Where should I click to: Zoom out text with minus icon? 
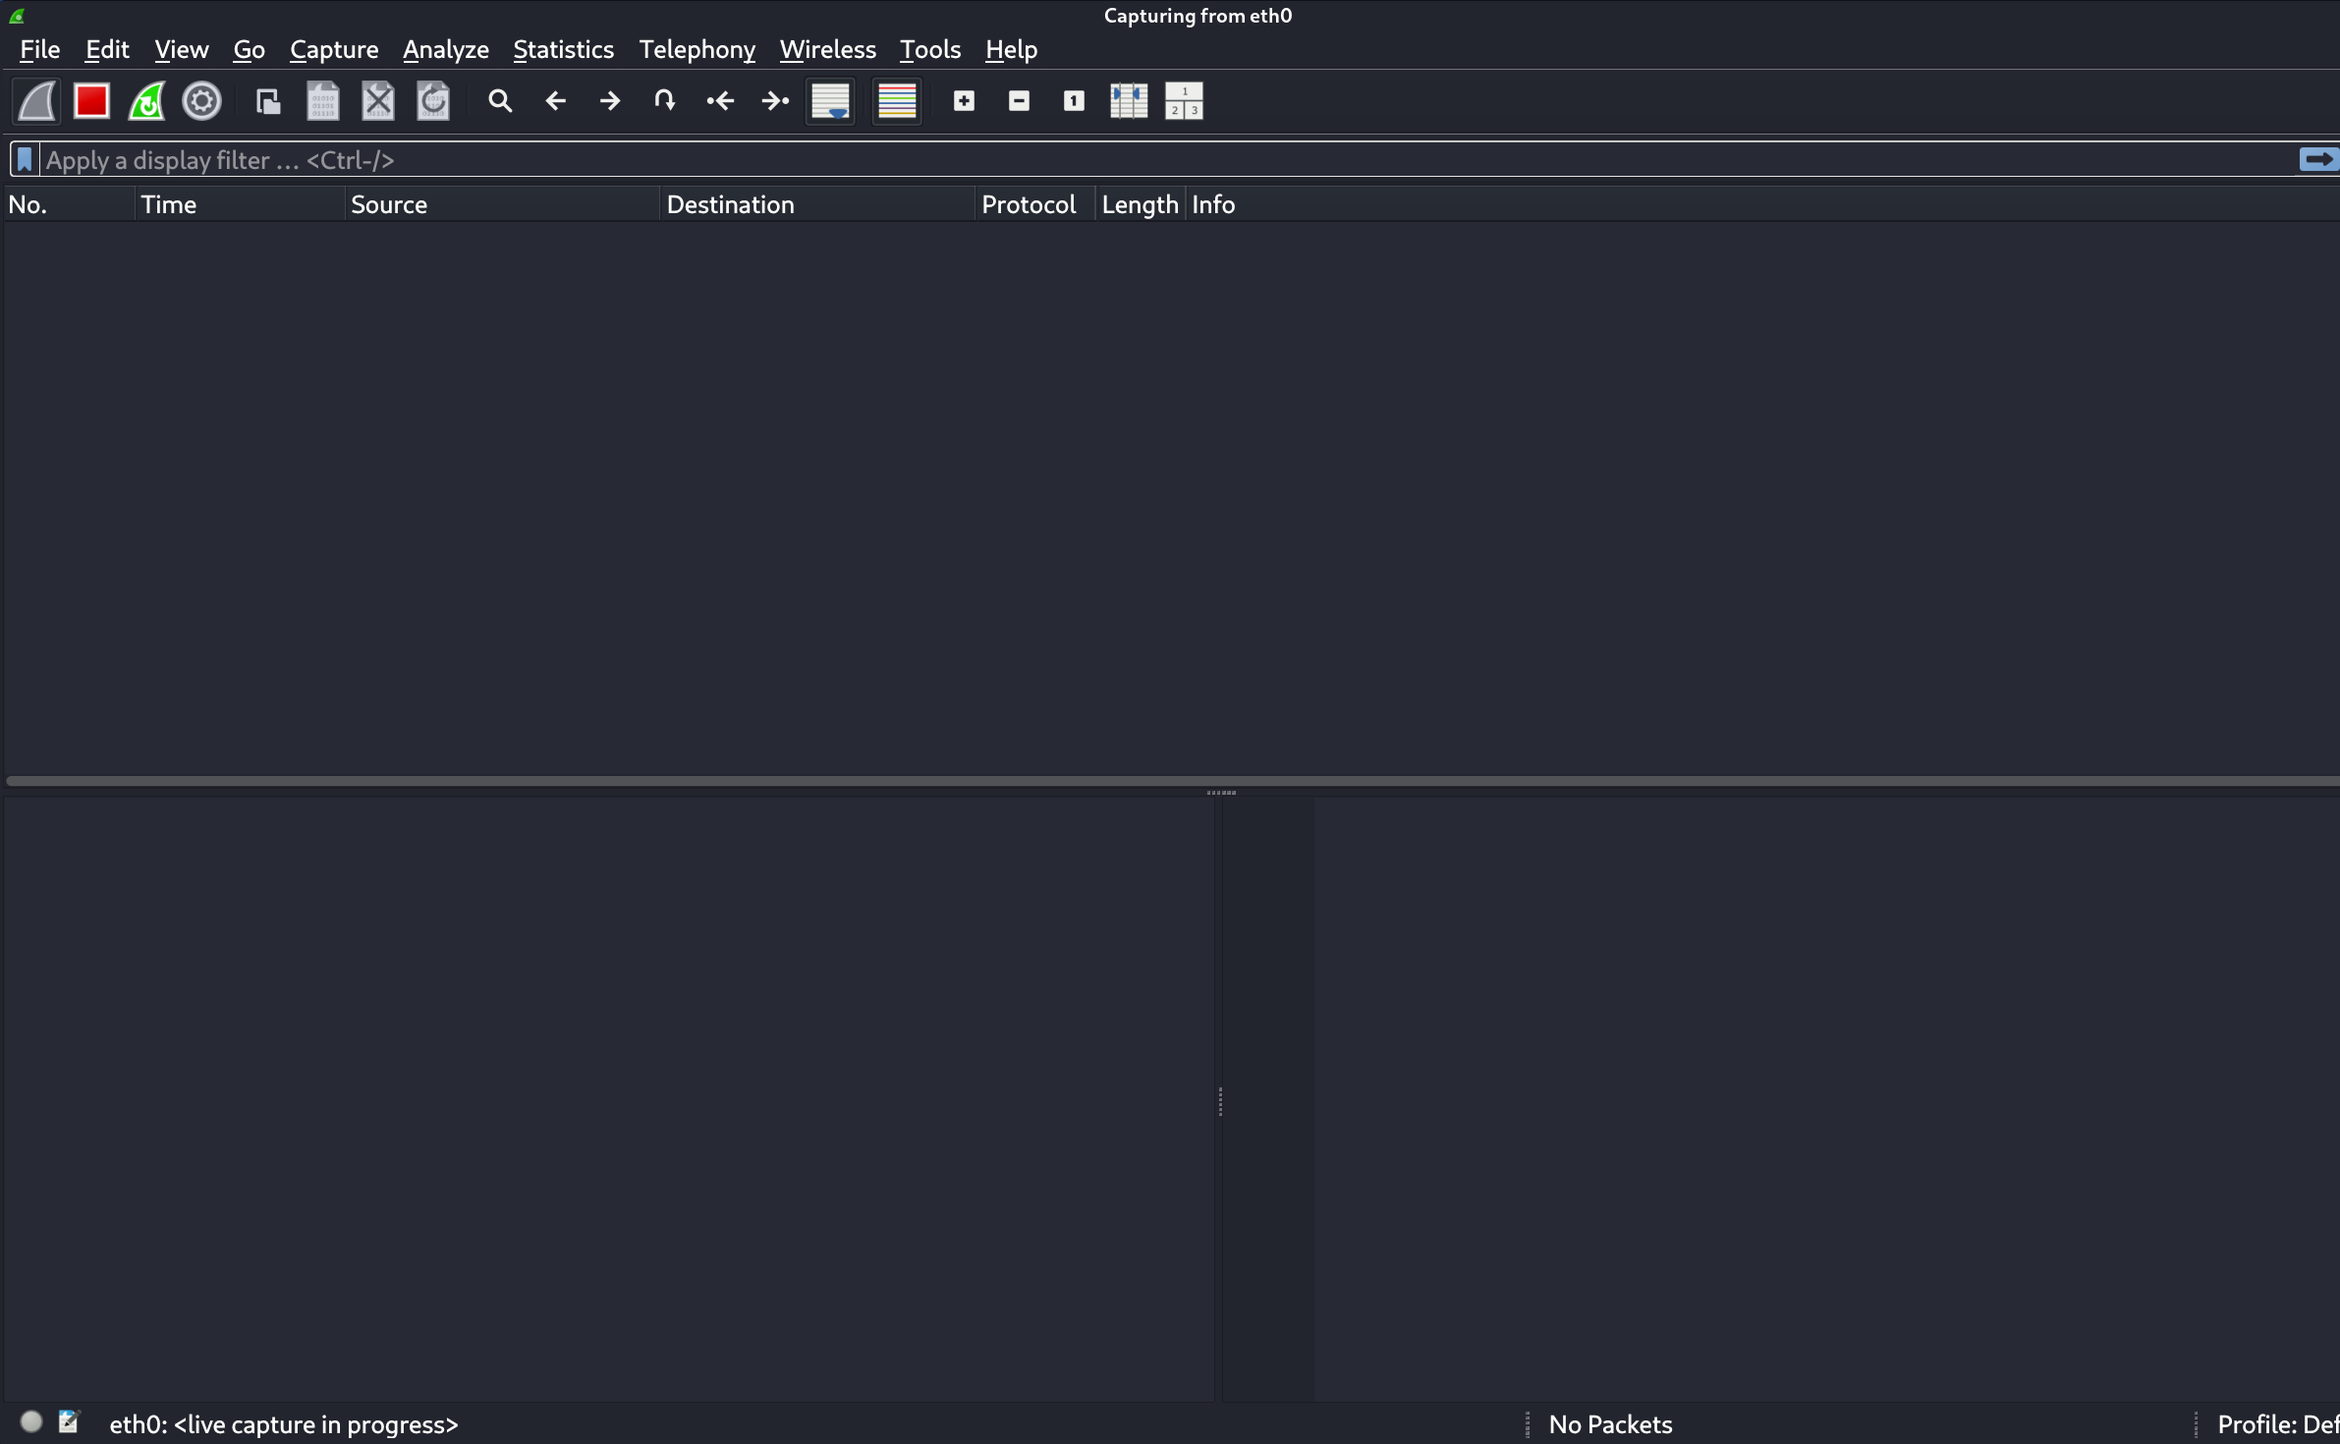click(x=1020, y=101)
